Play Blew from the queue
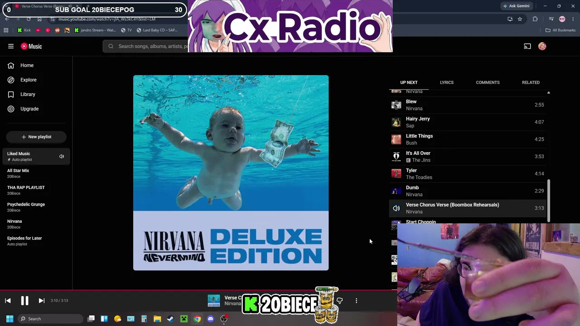The image size is (580, 326). (x=468, y=105)
